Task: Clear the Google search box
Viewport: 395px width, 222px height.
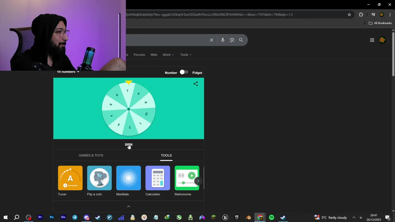Action: tap(211, 40)
